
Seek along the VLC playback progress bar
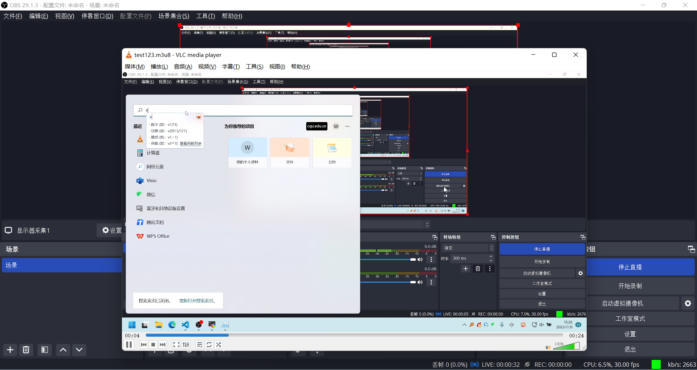354,336
